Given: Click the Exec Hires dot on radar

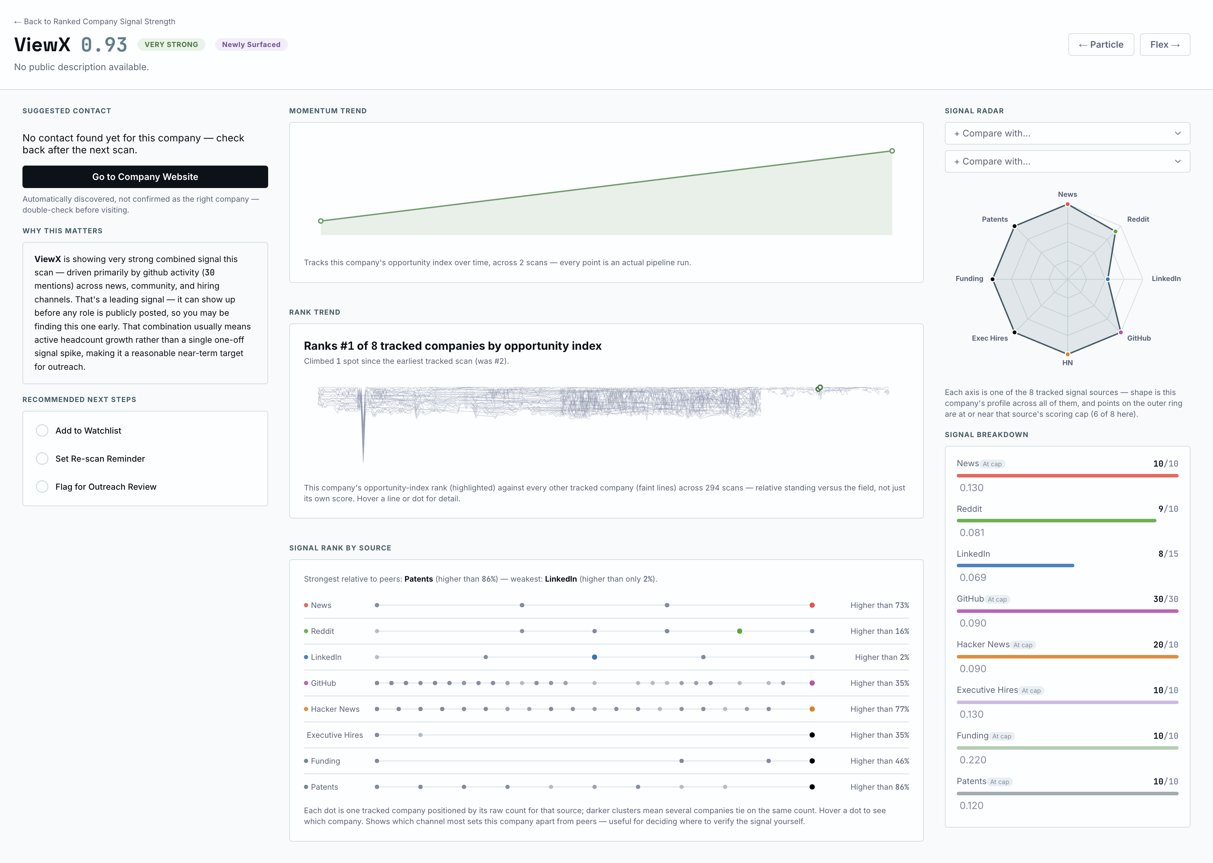Looking at the screenshot, I should click(1014, 332).
